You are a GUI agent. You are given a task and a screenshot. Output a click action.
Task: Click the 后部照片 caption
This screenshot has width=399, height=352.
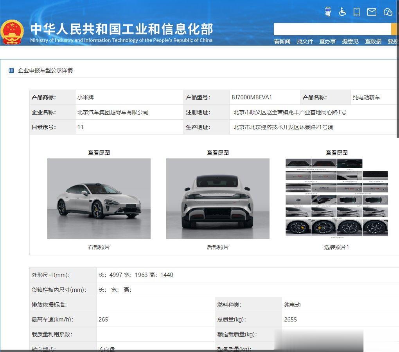pos(217,247)
